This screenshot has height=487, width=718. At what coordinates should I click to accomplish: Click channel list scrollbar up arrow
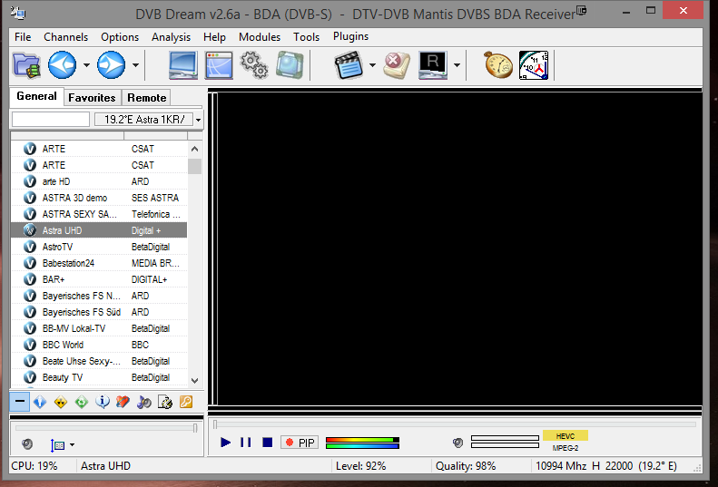click(x=194, y=149)
